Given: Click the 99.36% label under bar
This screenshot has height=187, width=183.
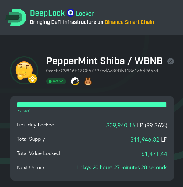Looking at the screenshot, I should tap(23, 111).
